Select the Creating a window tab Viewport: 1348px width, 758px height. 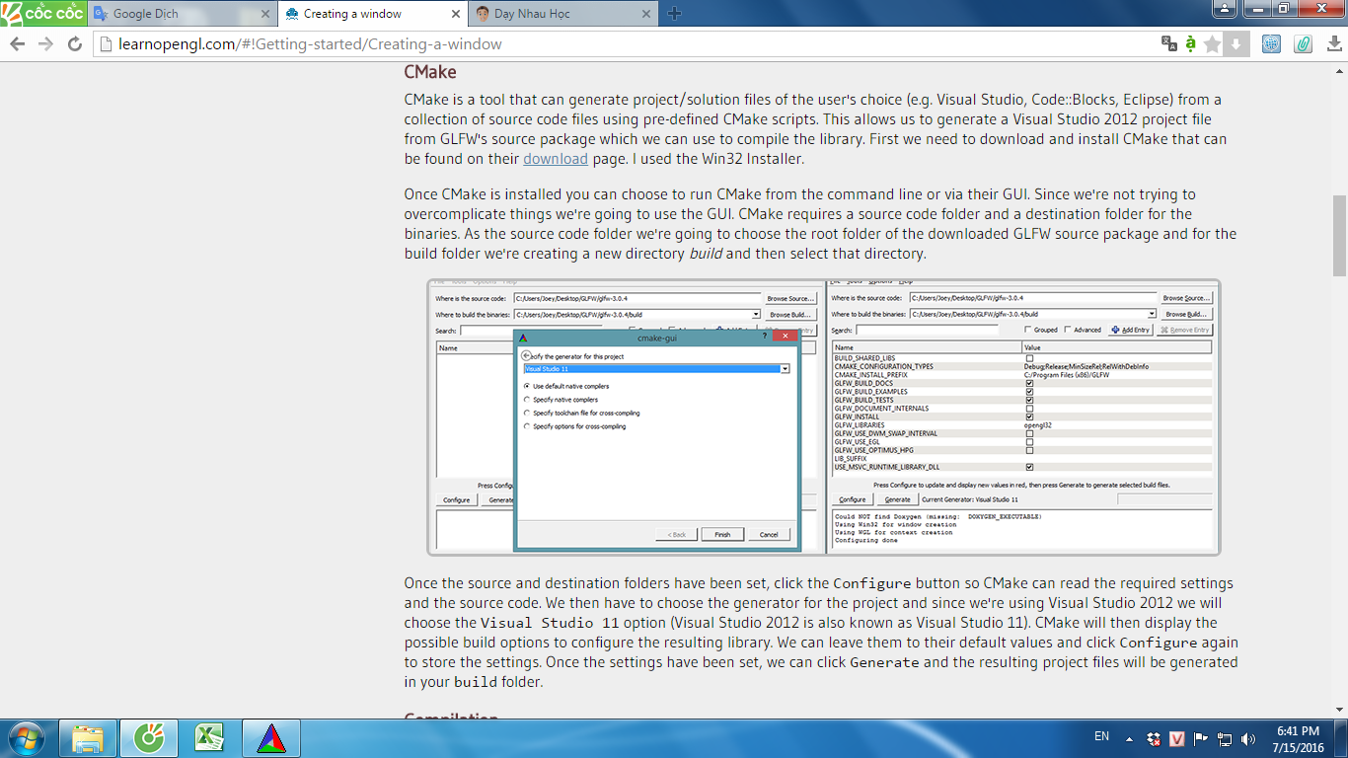371,14
